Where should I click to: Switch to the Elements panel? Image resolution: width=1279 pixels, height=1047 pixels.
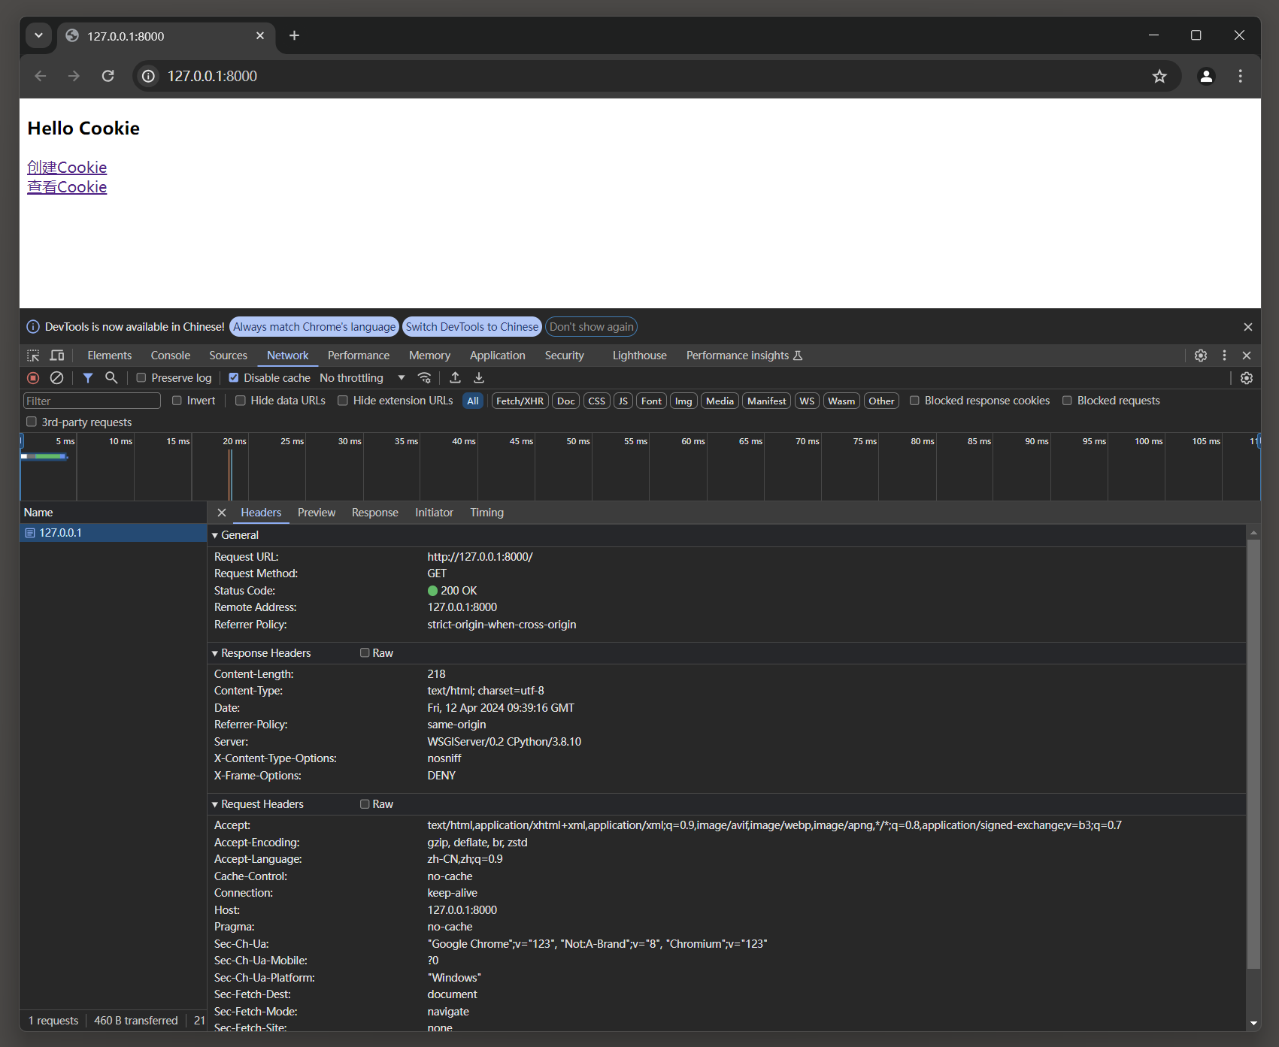(x=110, y=356)
